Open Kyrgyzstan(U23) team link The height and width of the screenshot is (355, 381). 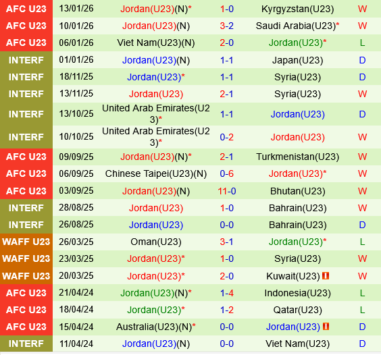pos(297,9)
